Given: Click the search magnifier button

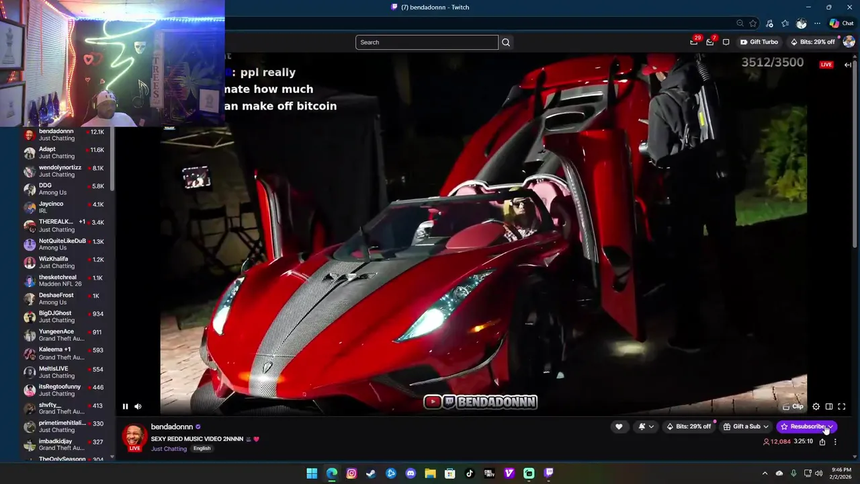Looking at the screenshot, I should tap(506, 42).
